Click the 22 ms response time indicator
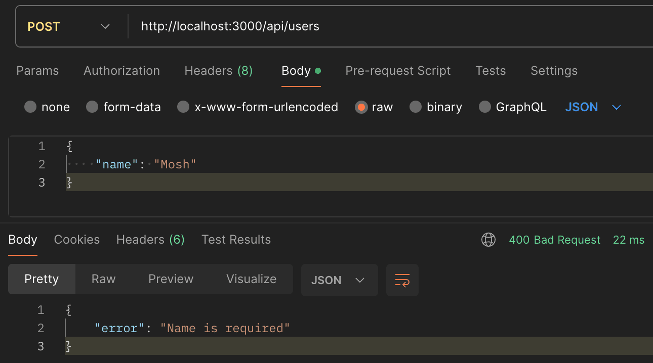 [x=628, y=240]
